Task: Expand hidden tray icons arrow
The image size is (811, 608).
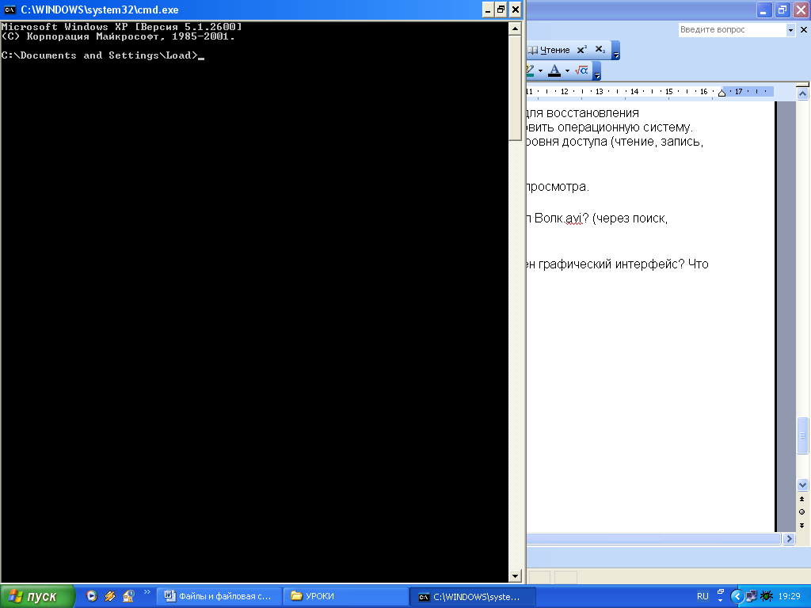Action: click(737, 597)
